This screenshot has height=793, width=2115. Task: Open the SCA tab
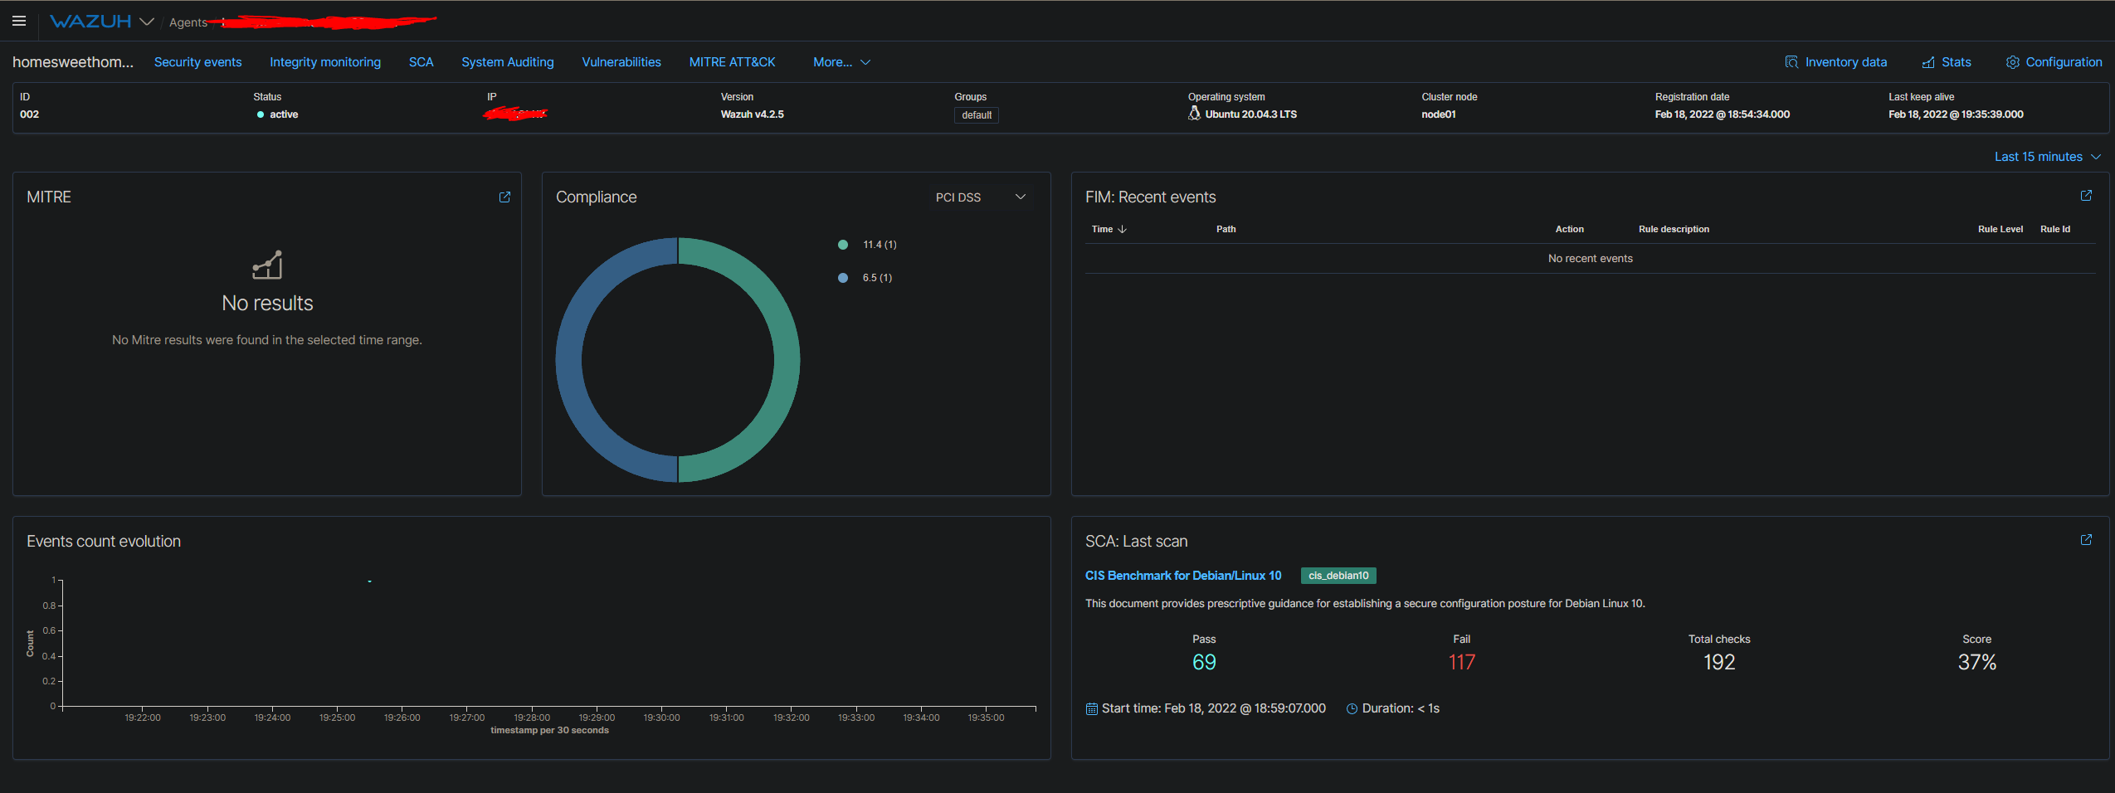tap(422, 62)
